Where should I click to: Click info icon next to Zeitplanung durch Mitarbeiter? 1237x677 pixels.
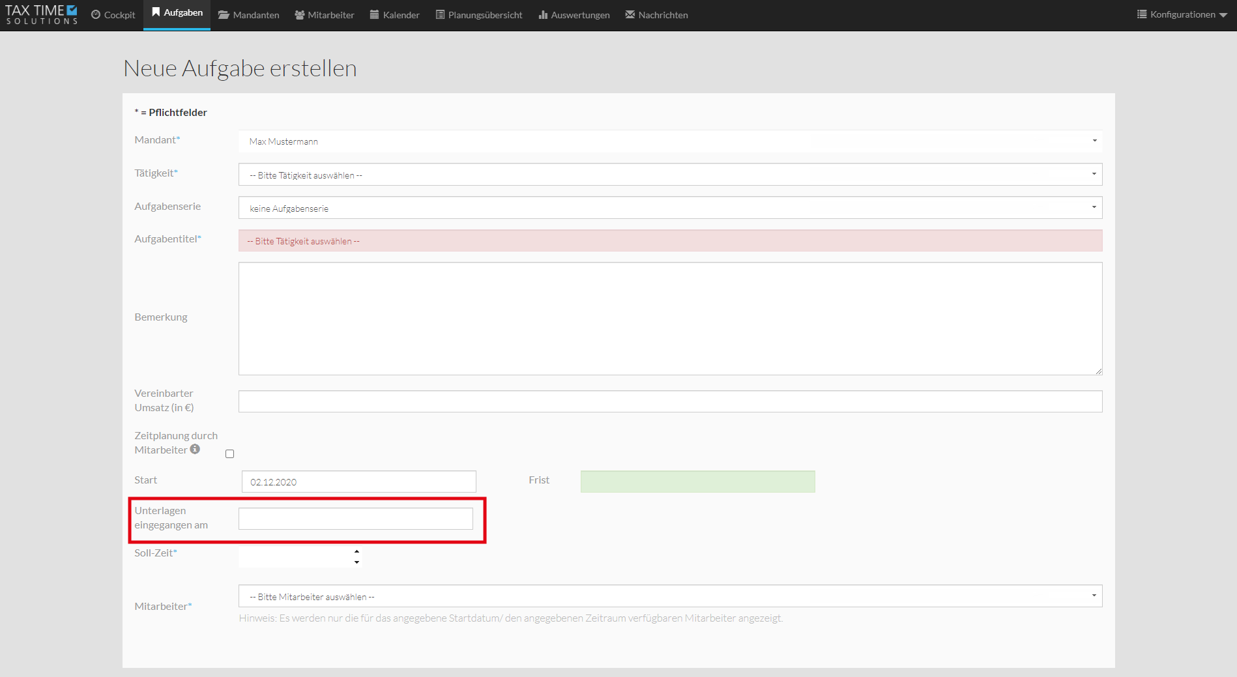[x=195, y=449]
